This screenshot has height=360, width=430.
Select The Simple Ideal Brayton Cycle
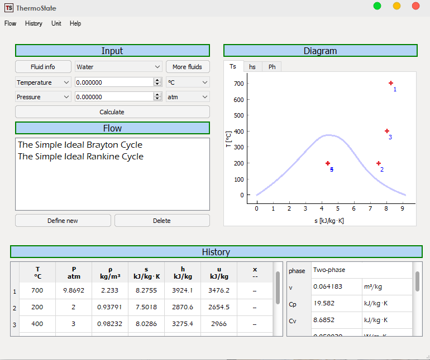(80, 145)
